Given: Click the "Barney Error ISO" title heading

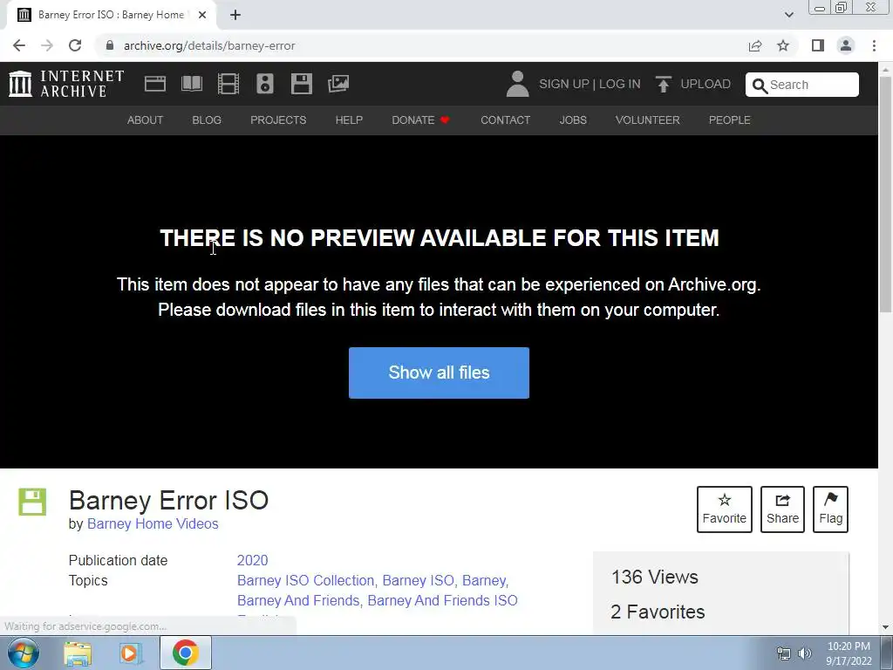Looking at the screenshot, I should tap(168, 500).
